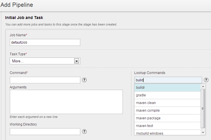Select 'msbuild windows' suggestion
The width and height of the screenshot is (211, 140).
click(167, 133)
